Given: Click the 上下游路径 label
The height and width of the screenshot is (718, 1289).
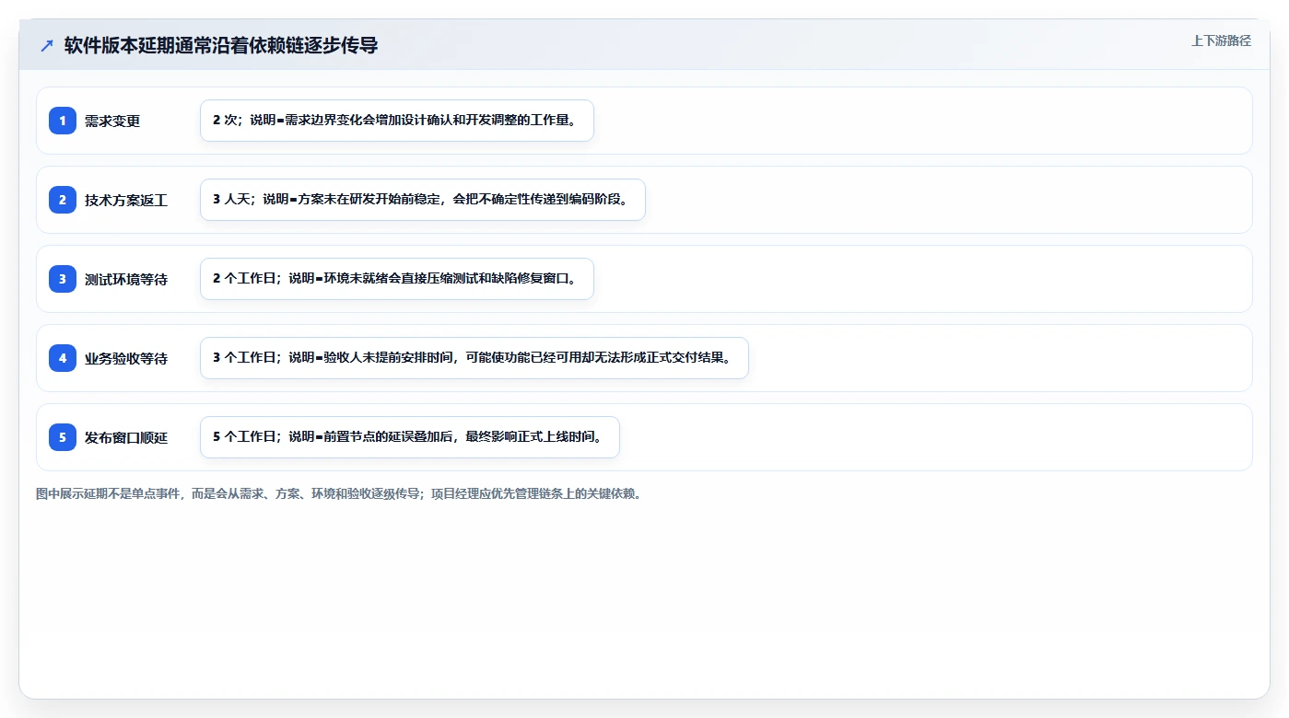Looking at the screenshot, I should (1221, 41).
